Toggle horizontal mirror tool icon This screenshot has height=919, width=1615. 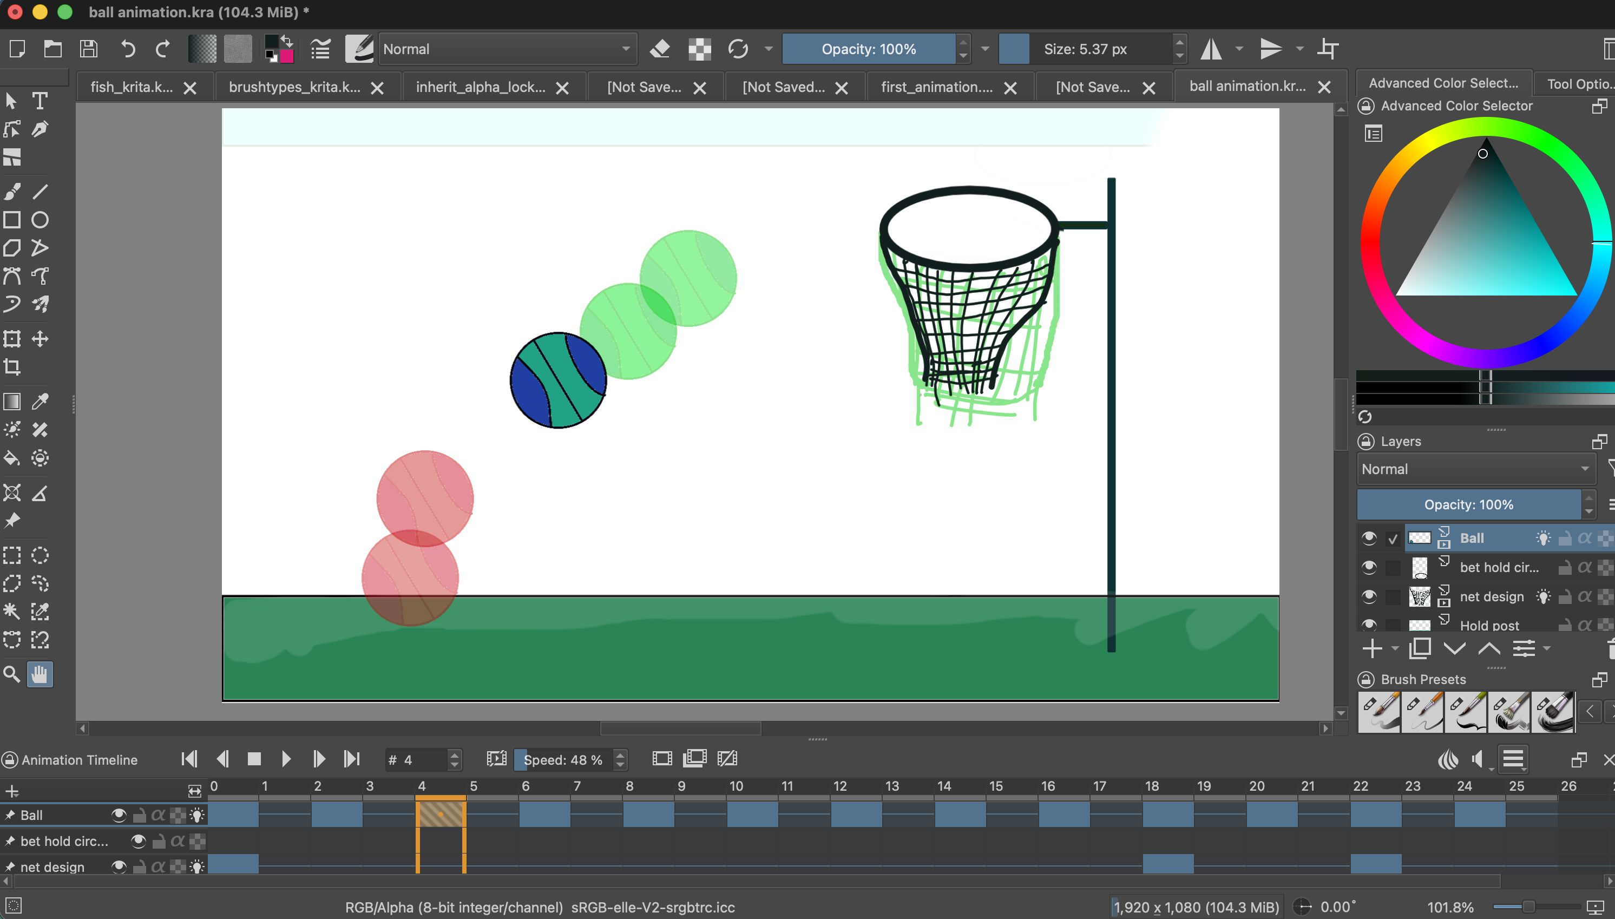tap(1211, 49)
